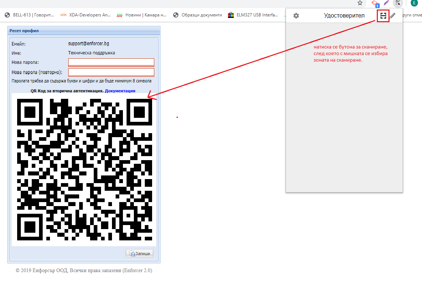Click the Удостоверител popup title
The height and width of the screenshot is (294, 422).
point(344,16)
